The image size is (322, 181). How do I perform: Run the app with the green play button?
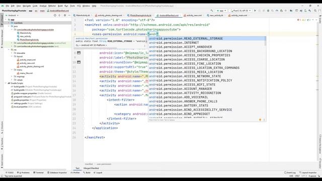pos(255,11)
